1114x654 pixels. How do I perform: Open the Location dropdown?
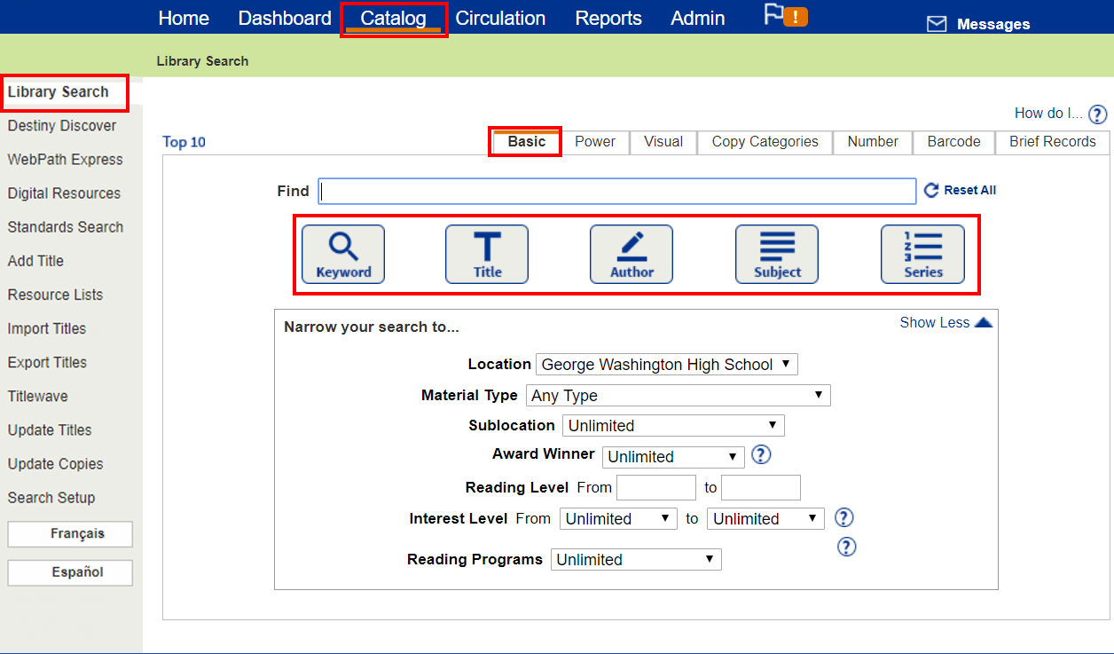pyautogui.click(x=667, y=365)
